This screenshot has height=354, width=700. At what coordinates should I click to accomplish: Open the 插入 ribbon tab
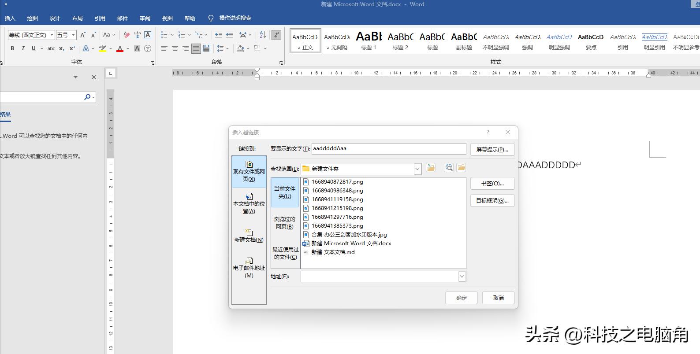click(x=10, y=18)
